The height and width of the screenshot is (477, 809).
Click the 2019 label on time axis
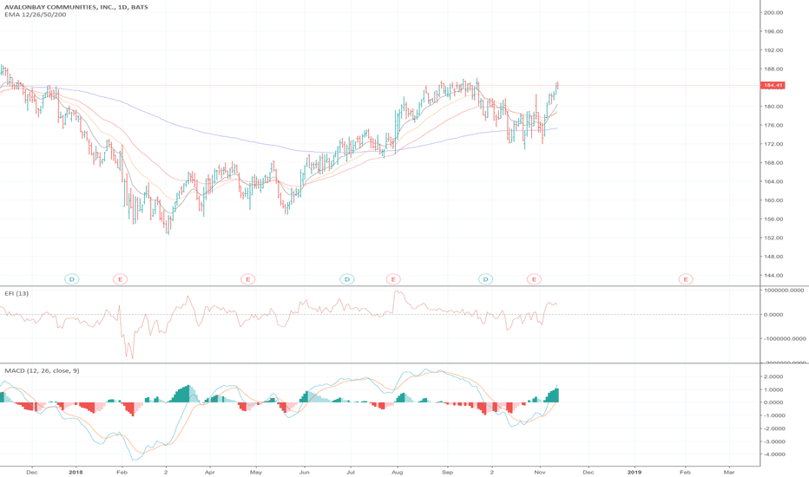(x=635, y=473)
